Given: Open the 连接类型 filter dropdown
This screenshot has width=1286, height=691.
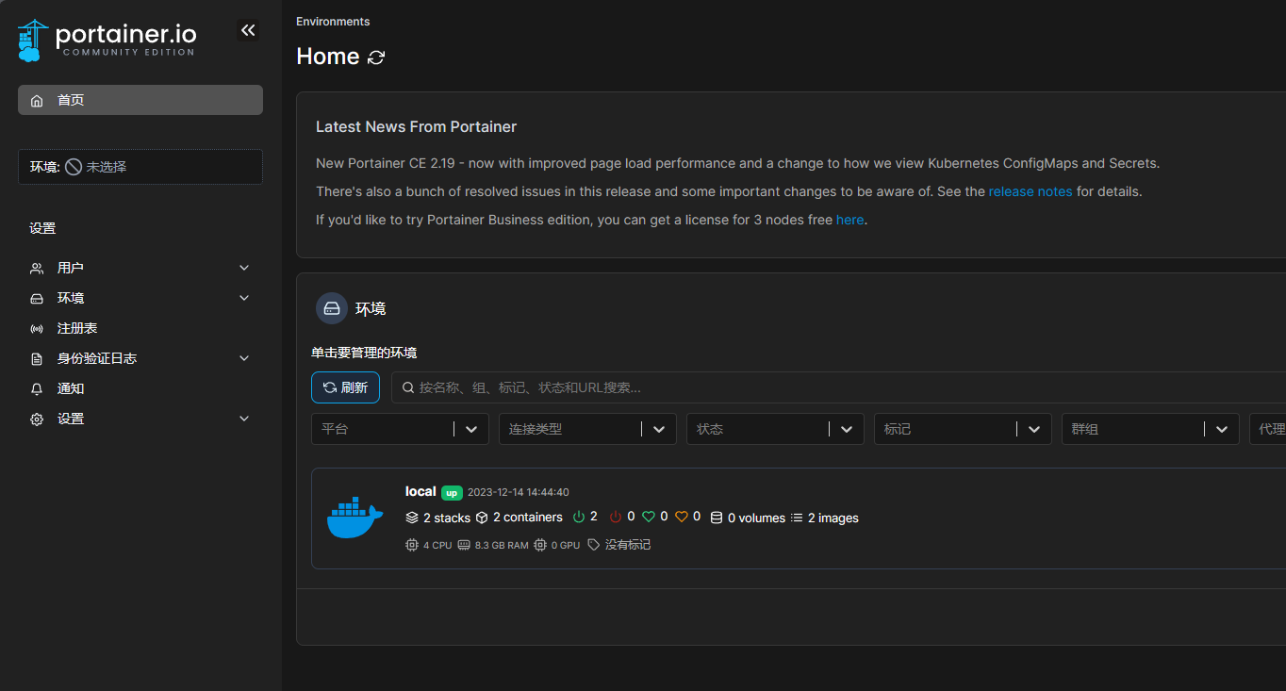Looking at the screenshot, I should (x=587, y=429).
